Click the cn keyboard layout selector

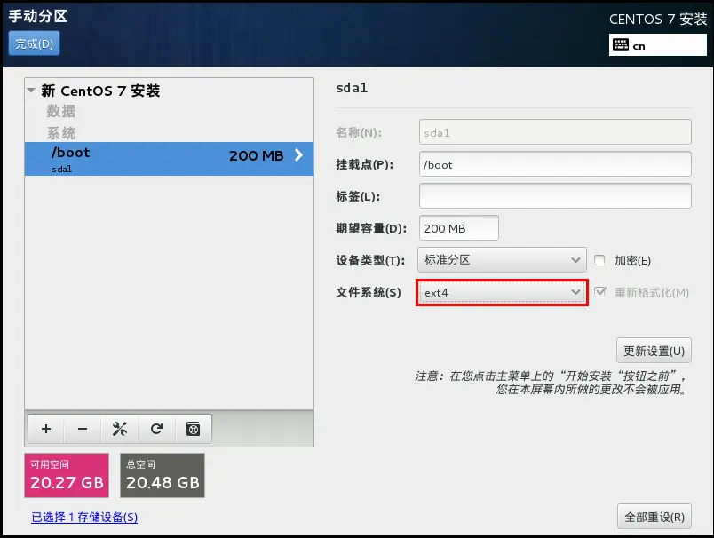[657, 45]
